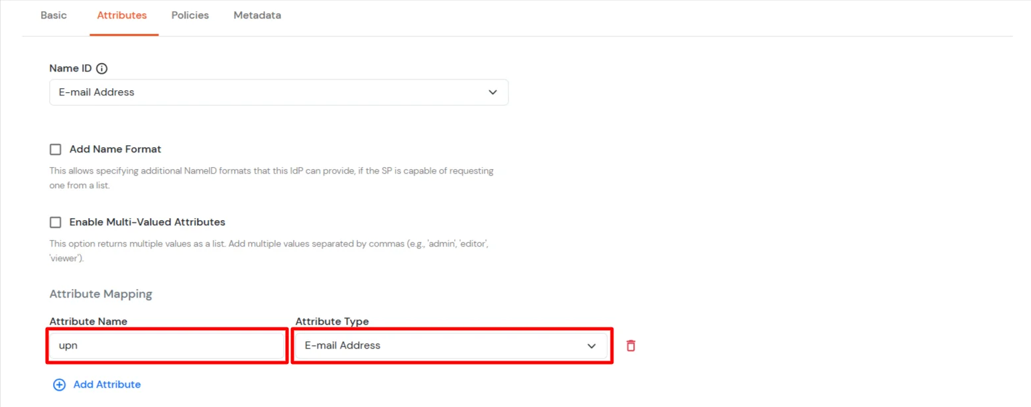The width and height of the screenshot is (1031, 407).
Task: Expand the E-mail Address attribute type list
Action: (452, 345)
